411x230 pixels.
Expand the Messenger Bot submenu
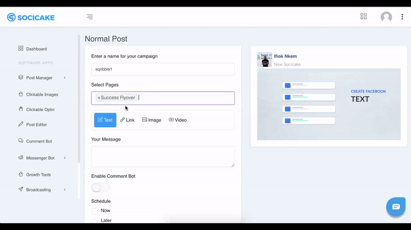(65, 158)
